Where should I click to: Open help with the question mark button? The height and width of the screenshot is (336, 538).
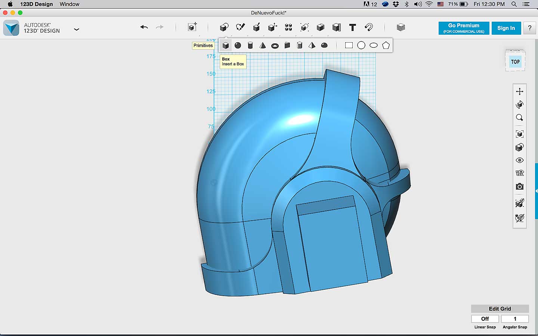[529, 28]
